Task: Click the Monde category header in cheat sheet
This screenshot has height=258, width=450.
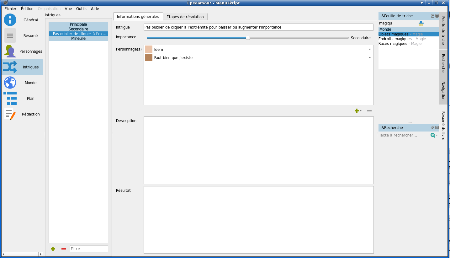Action: [409, 29]
